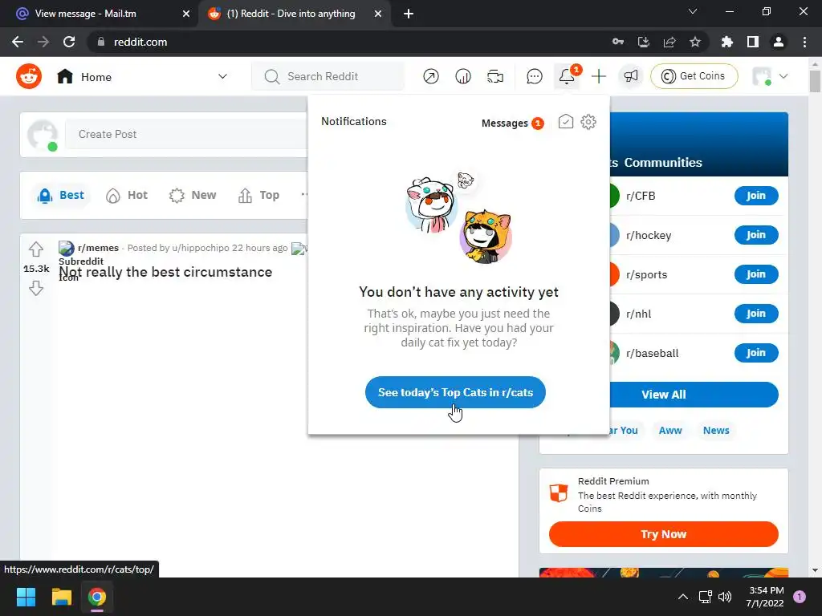Open Windows notification center badge
This screenshot has height=616, width=822.
click(800, 597)
